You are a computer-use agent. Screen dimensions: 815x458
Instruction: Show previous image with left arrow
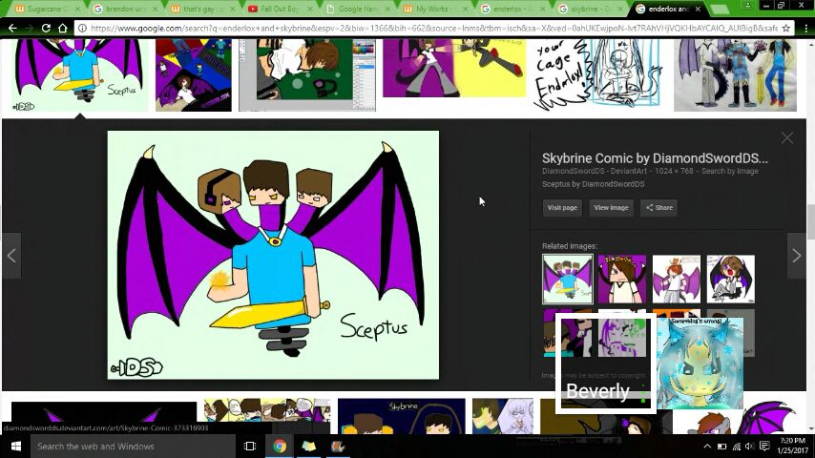point(11,256)
